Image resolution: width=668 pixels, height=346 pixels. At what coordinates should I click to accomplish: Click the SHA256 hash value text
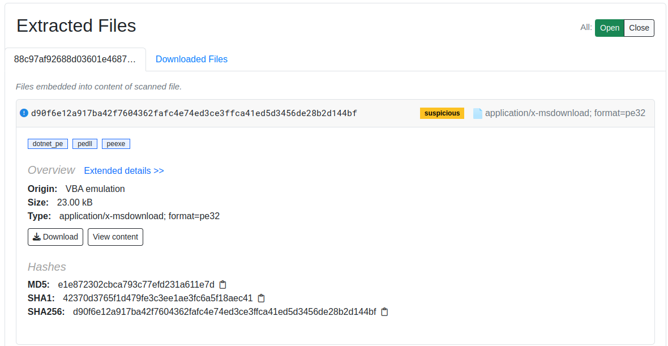(224, 311)
